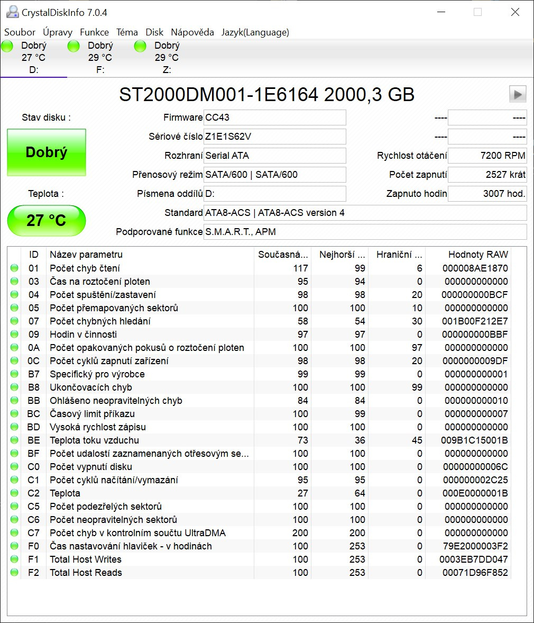Open the Nápověda menu
The height and width of the screenshot is (623, 534).
[192, 32]
